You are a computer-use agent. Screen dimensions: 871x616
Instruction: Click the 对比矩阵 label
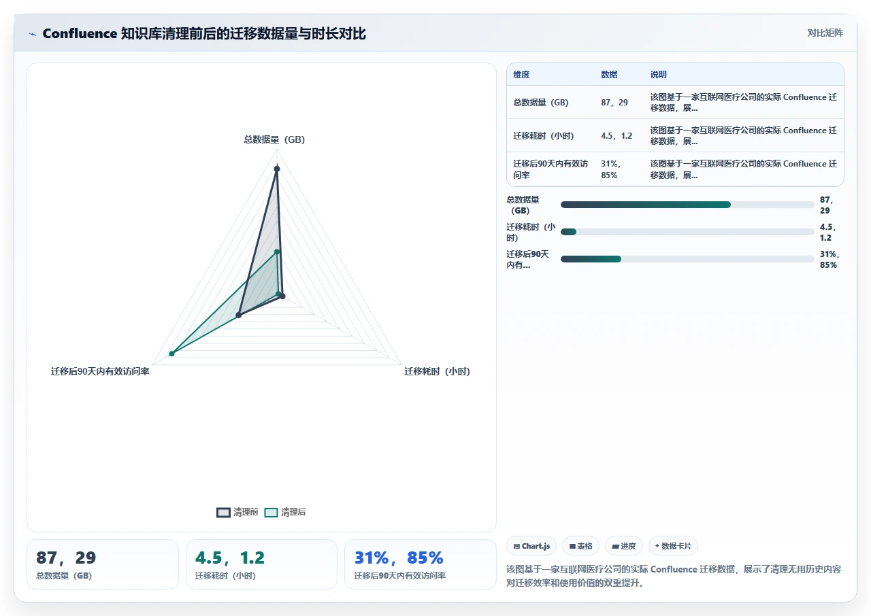(x=825, y=33)
